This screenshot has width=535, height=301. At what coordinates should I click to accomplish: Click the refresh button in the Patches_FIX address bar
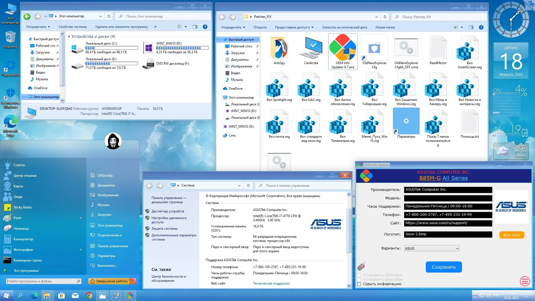coord(385,17)
